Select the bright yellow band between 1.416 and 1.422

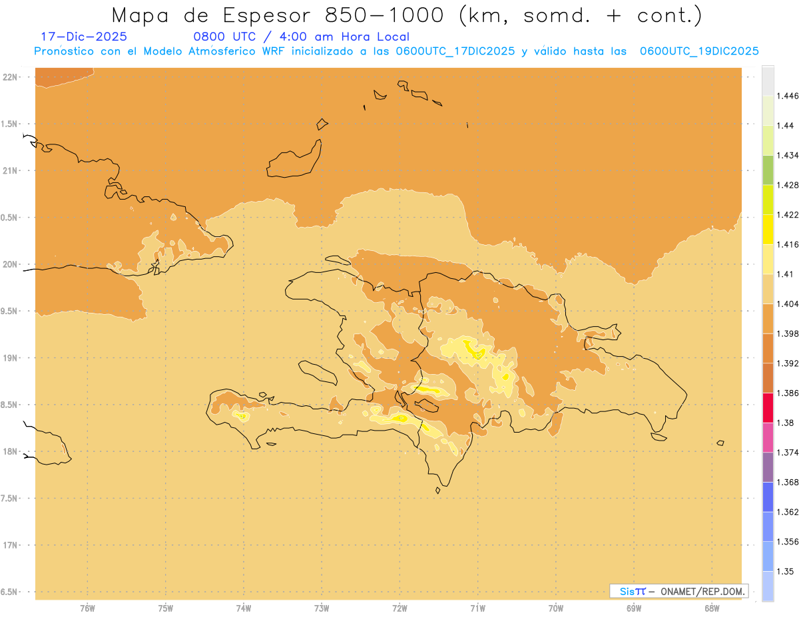coord(768,229)
